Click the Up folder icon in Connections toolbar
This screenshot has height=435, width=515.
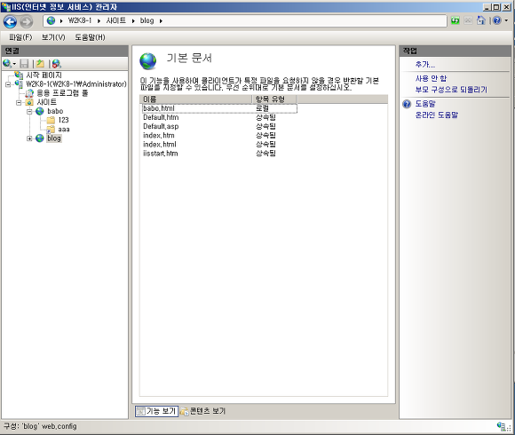[40, 64]
